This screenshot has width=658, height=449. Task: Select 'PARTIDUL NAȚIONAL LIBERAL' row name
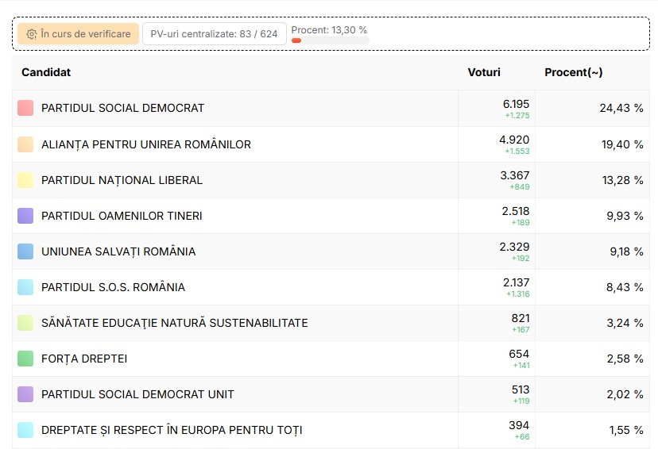pyautogui.click(x=122, y=180)
